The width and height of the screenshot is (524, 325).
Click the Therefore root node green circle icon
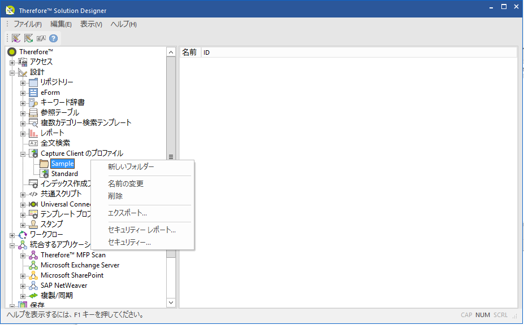[x=12, y=52]
